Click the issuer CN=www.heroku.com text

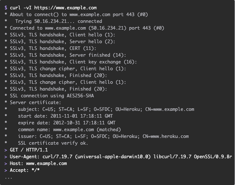click(166, 136)
